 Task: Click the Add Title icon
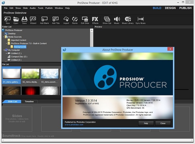(56, 20)
